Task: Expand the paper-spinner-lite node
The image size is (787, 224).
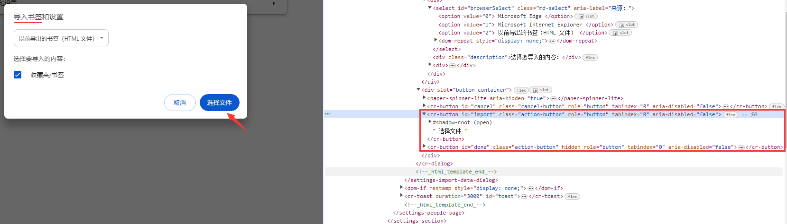Action: click(424, 98)
